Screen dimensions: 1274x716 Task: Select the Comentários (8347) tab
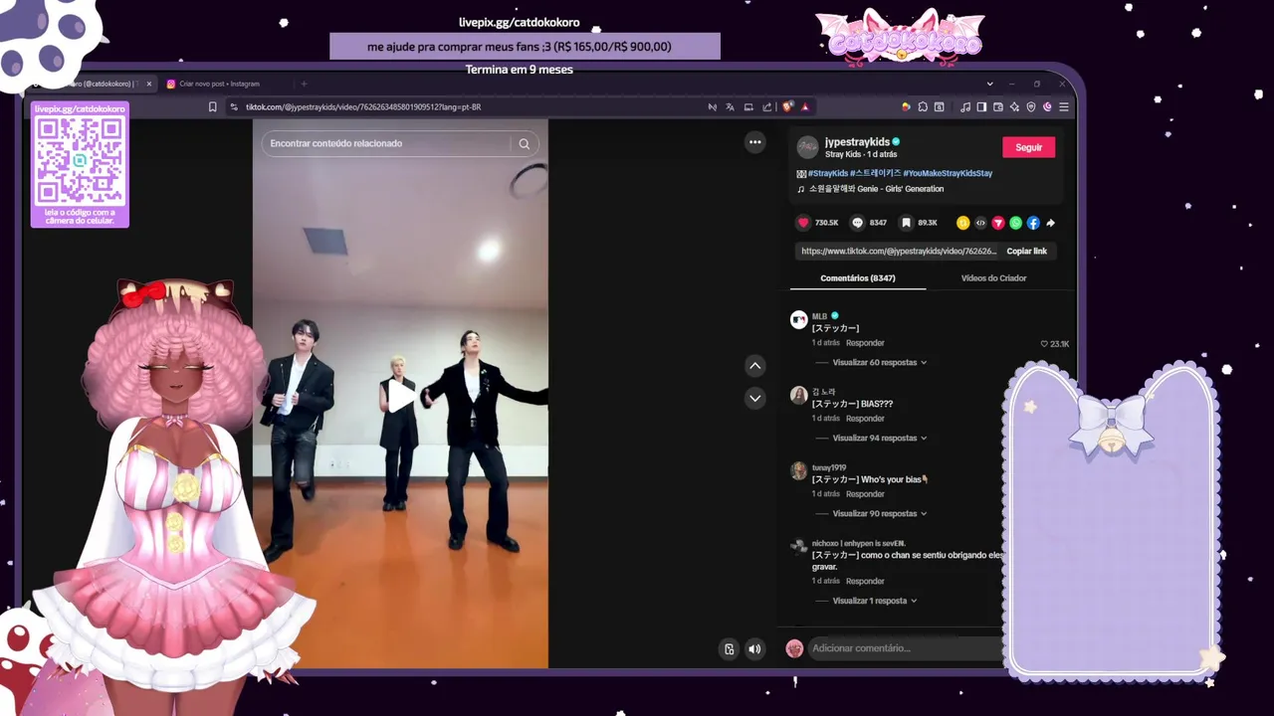pos(858,278)
